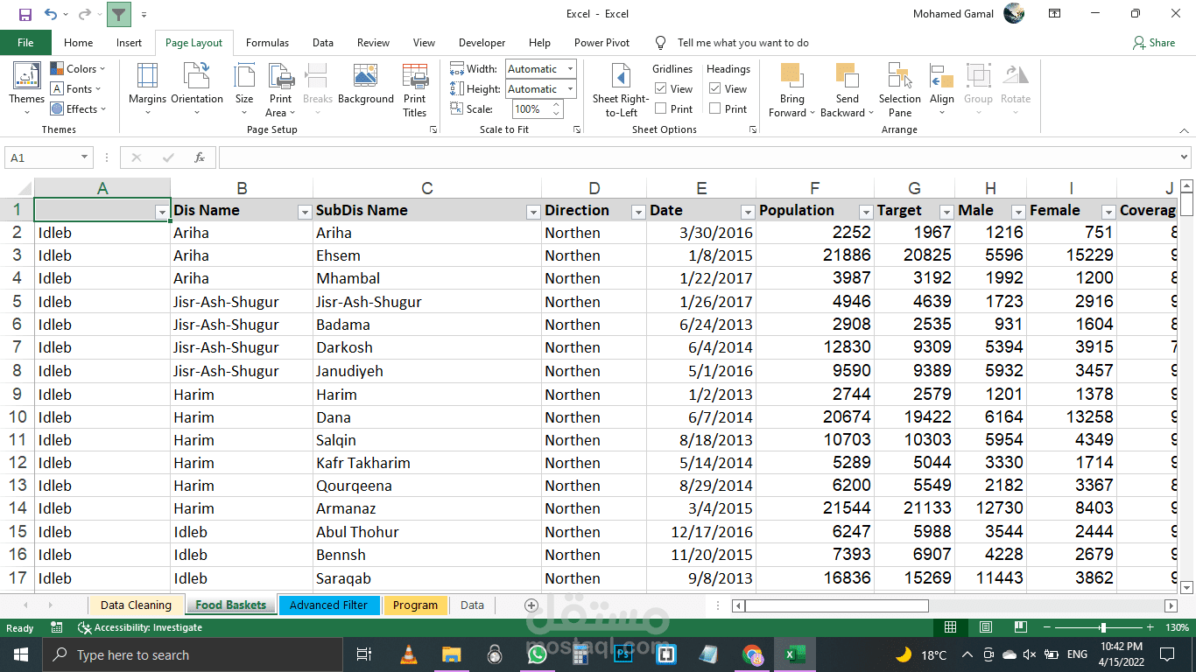Click the Name Box showing A1

[42, 157]
